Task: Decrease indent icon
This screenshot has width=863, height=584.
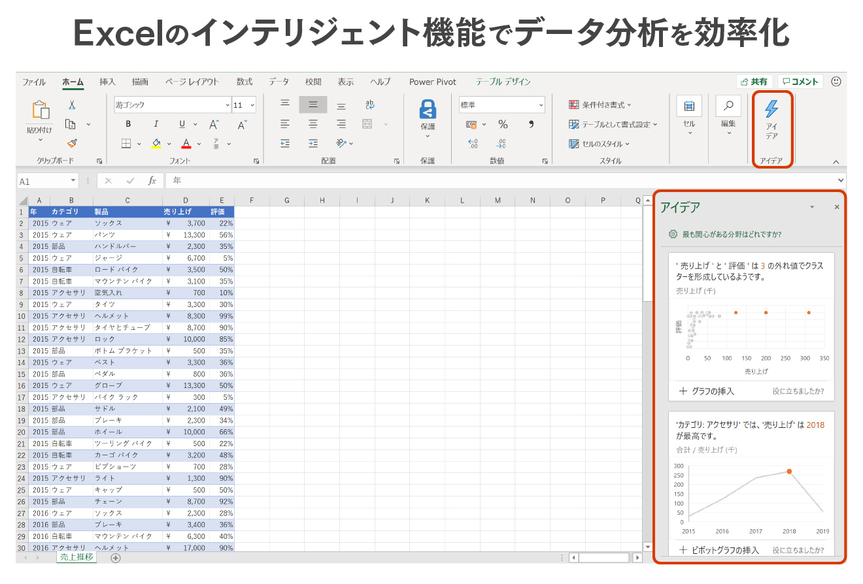Action: [x=284, y=144]
